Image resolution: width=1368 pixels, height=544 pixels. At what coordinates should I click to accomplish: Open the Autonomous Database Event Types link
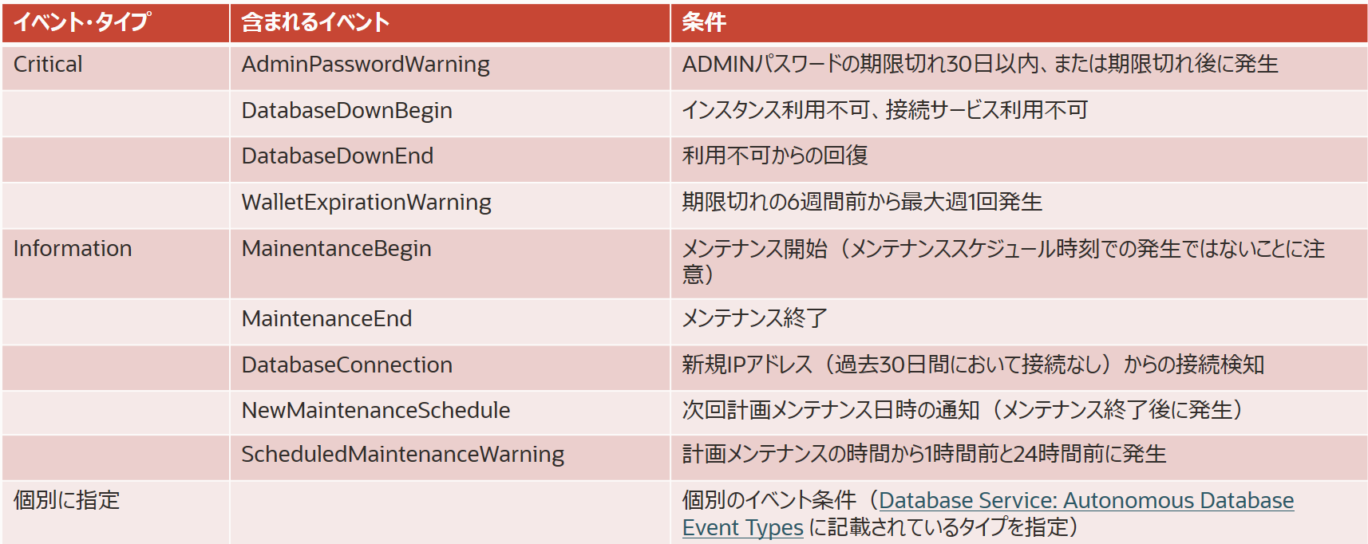[1085, 501]
